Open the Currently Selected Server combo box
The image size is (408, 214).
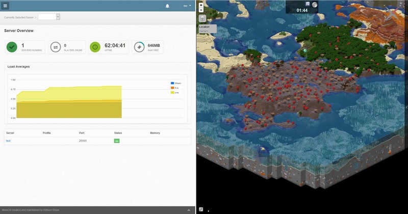click(x=49, y=17)
